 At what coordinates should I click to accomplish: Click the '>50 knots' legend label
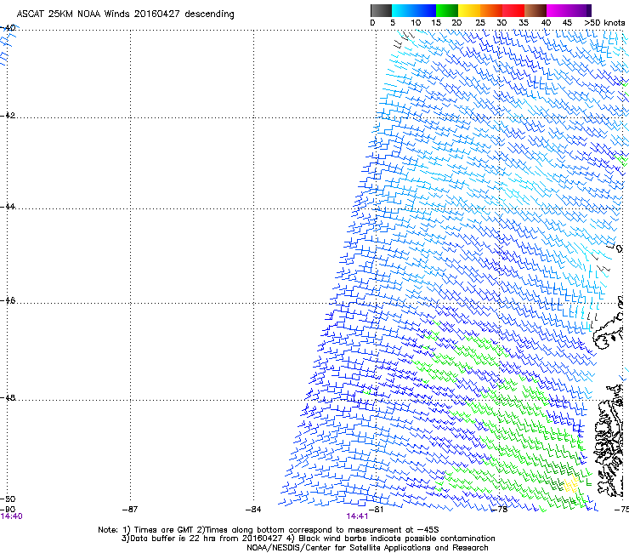(x=604, y=23)
